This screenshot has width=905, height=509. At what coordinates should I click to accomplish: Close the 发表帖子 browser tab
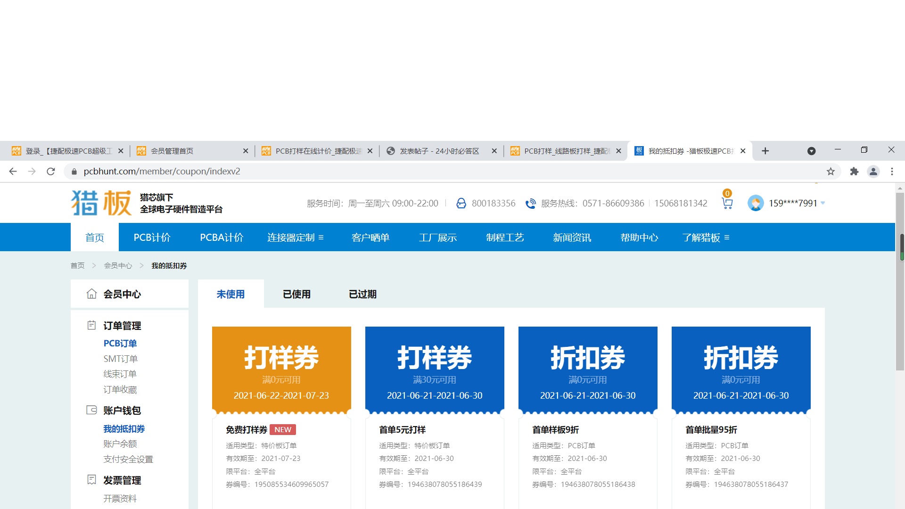pos(494,151)
